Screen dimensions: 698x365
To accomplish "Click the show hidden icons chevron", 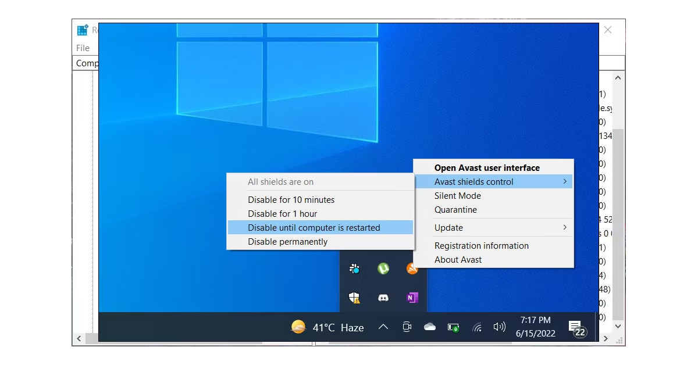I will (383, 327).
